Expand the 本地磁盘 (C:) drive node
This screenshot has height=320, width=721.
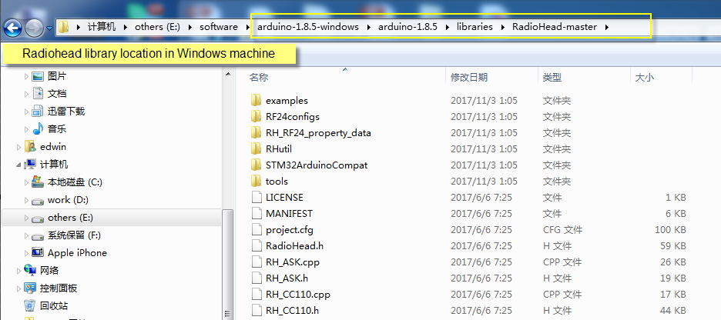point(26,182)
